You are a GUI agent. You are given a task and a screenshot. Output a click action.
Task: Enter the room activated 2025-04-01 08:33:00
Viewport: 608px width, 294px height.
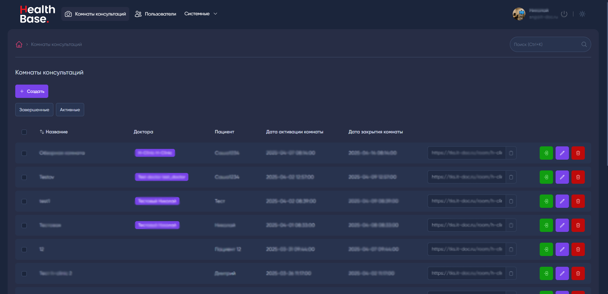[546, 225]
